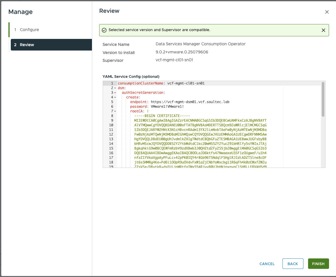
Task: Click the Service Name value text
Action: coord(201,44)
